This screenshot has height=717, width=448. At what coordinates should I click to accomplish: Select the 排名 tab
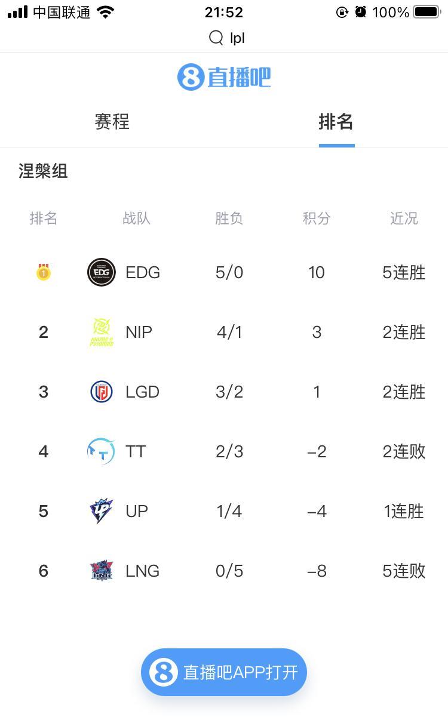point(336,122)
